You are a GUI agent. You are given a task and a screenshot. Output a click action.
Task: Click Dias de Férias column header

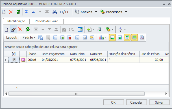[152, 54]
